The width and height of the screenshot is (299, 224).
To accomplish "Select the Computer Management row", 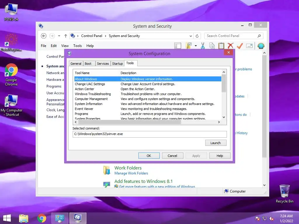I will [148, 99].
